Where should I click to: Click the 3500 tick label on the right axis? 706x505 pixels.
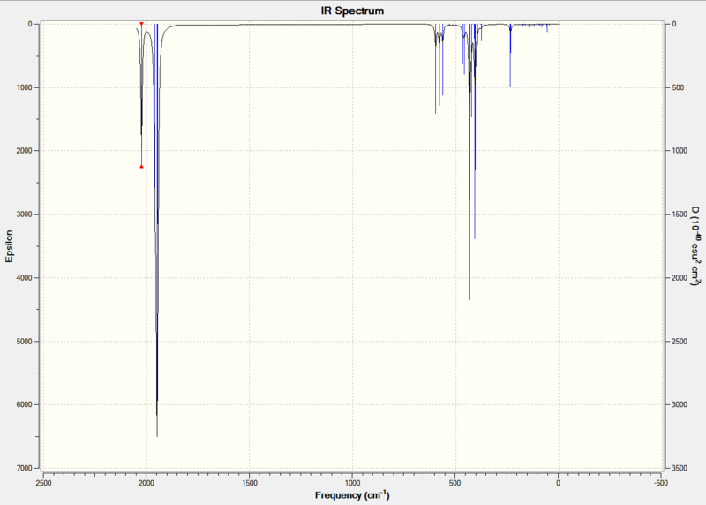coord(680,469)
